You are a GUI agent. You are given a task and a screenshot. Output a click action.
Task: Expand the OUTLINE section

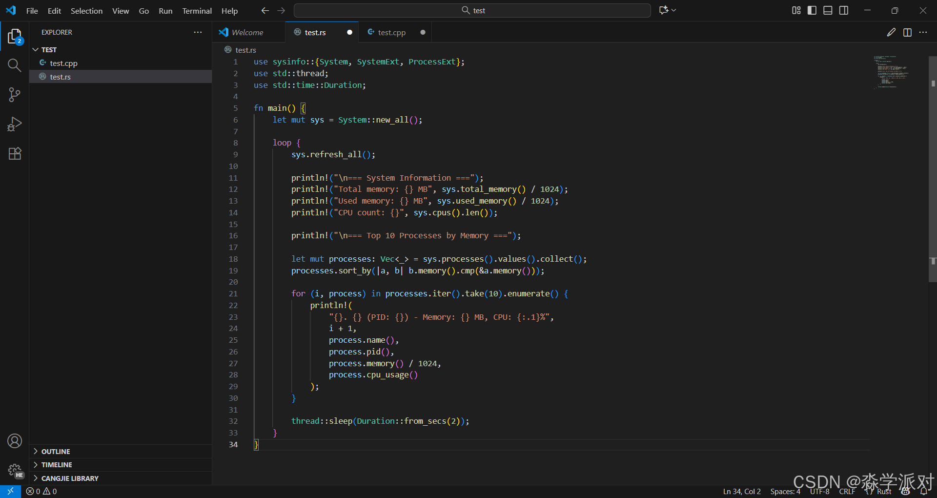(121, 451)
